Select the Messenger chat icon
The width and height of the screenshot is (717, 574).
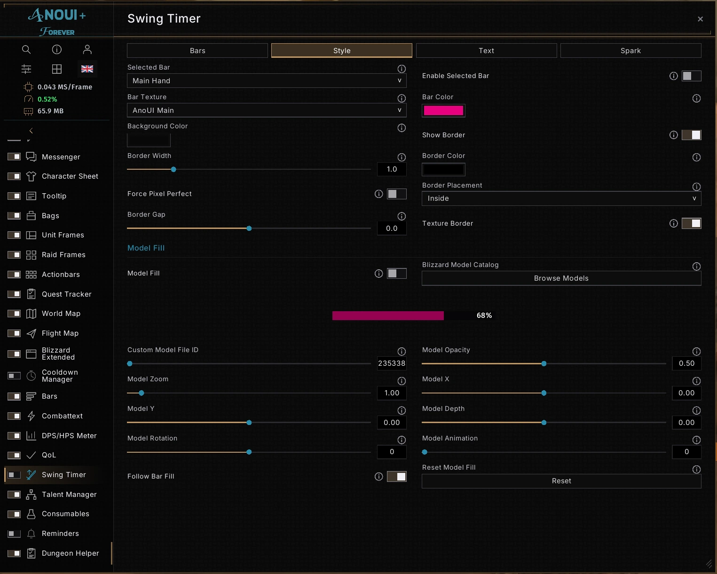click(x=31, y=157)
